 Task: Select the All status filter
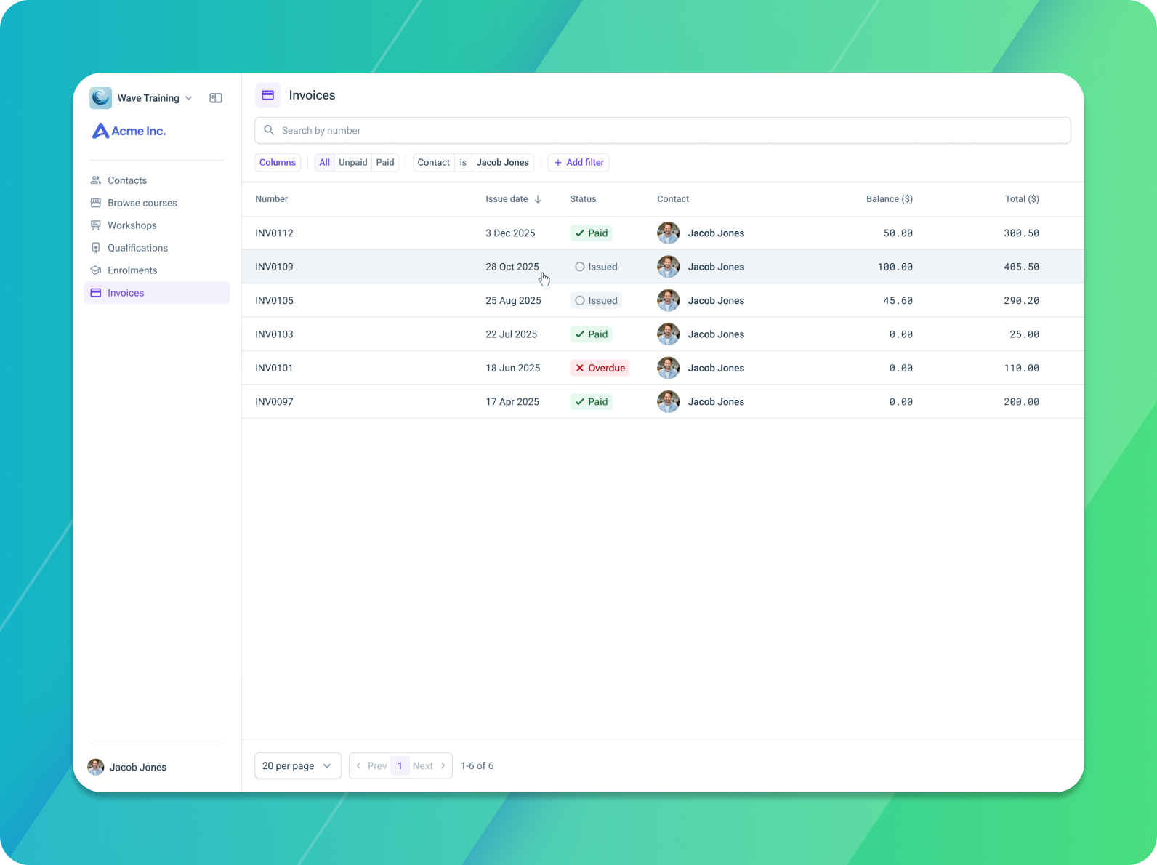[x=324, y=163]
